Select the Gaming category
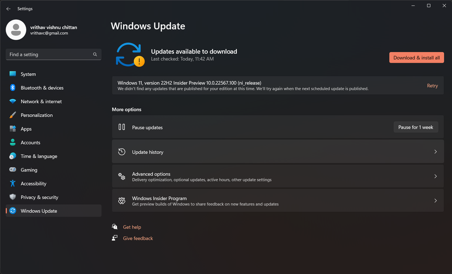Image resolution: width=452 pixels, height=274 pixels. pyautogui.click(x=53, y=170)
